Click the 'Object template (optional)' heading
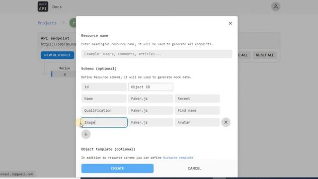Screen dimensions: 318x179 click(x=108, y=149)
